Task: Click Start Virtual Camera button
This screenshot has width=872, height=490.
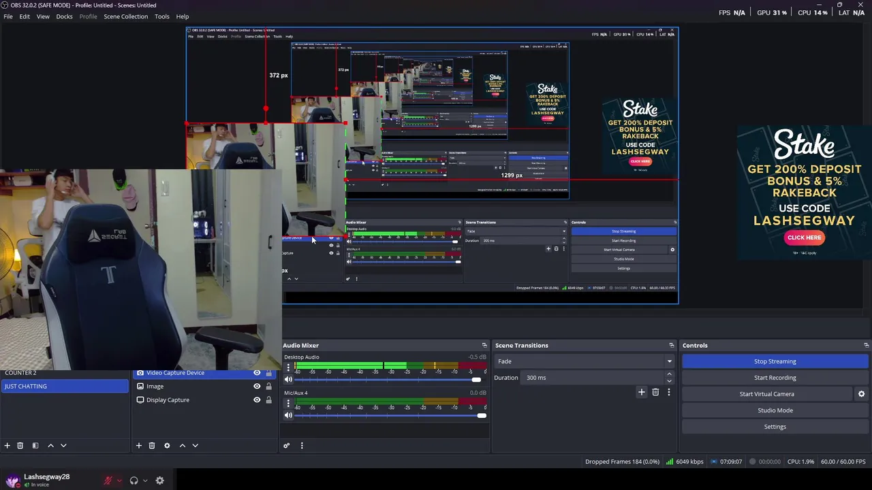Action: (x=767, y=394)
